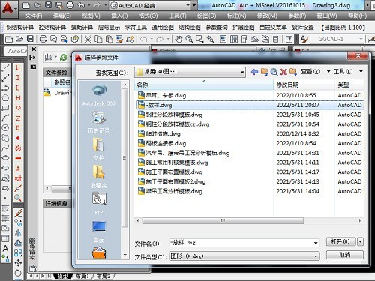
Task: Click the red Delete X icon in dialog
Action: click(x=283, y=72)
